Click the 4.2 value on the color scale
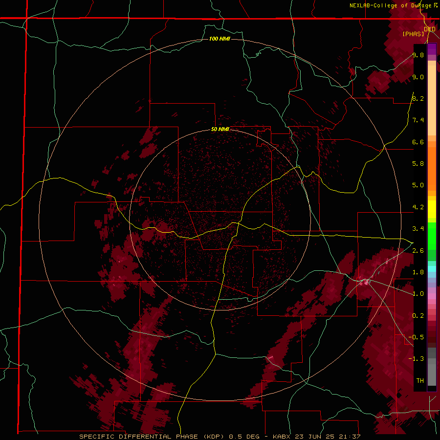This screenshot has height=440, width=440. tap(418, 207)
